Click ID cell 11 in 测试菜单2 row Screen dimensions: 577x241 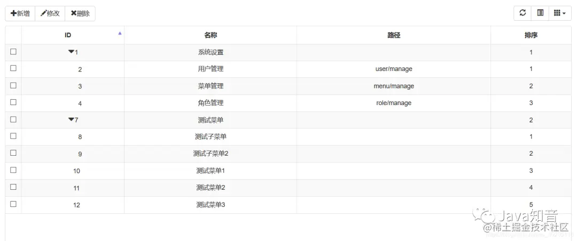73,188
